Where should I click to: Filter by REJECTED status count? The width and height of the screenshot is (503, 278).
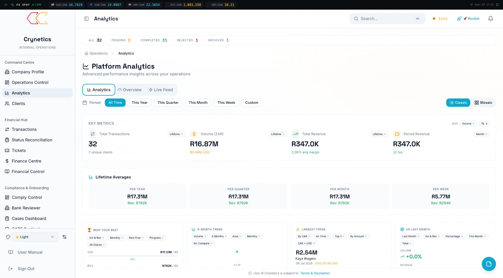pos(187,40)
